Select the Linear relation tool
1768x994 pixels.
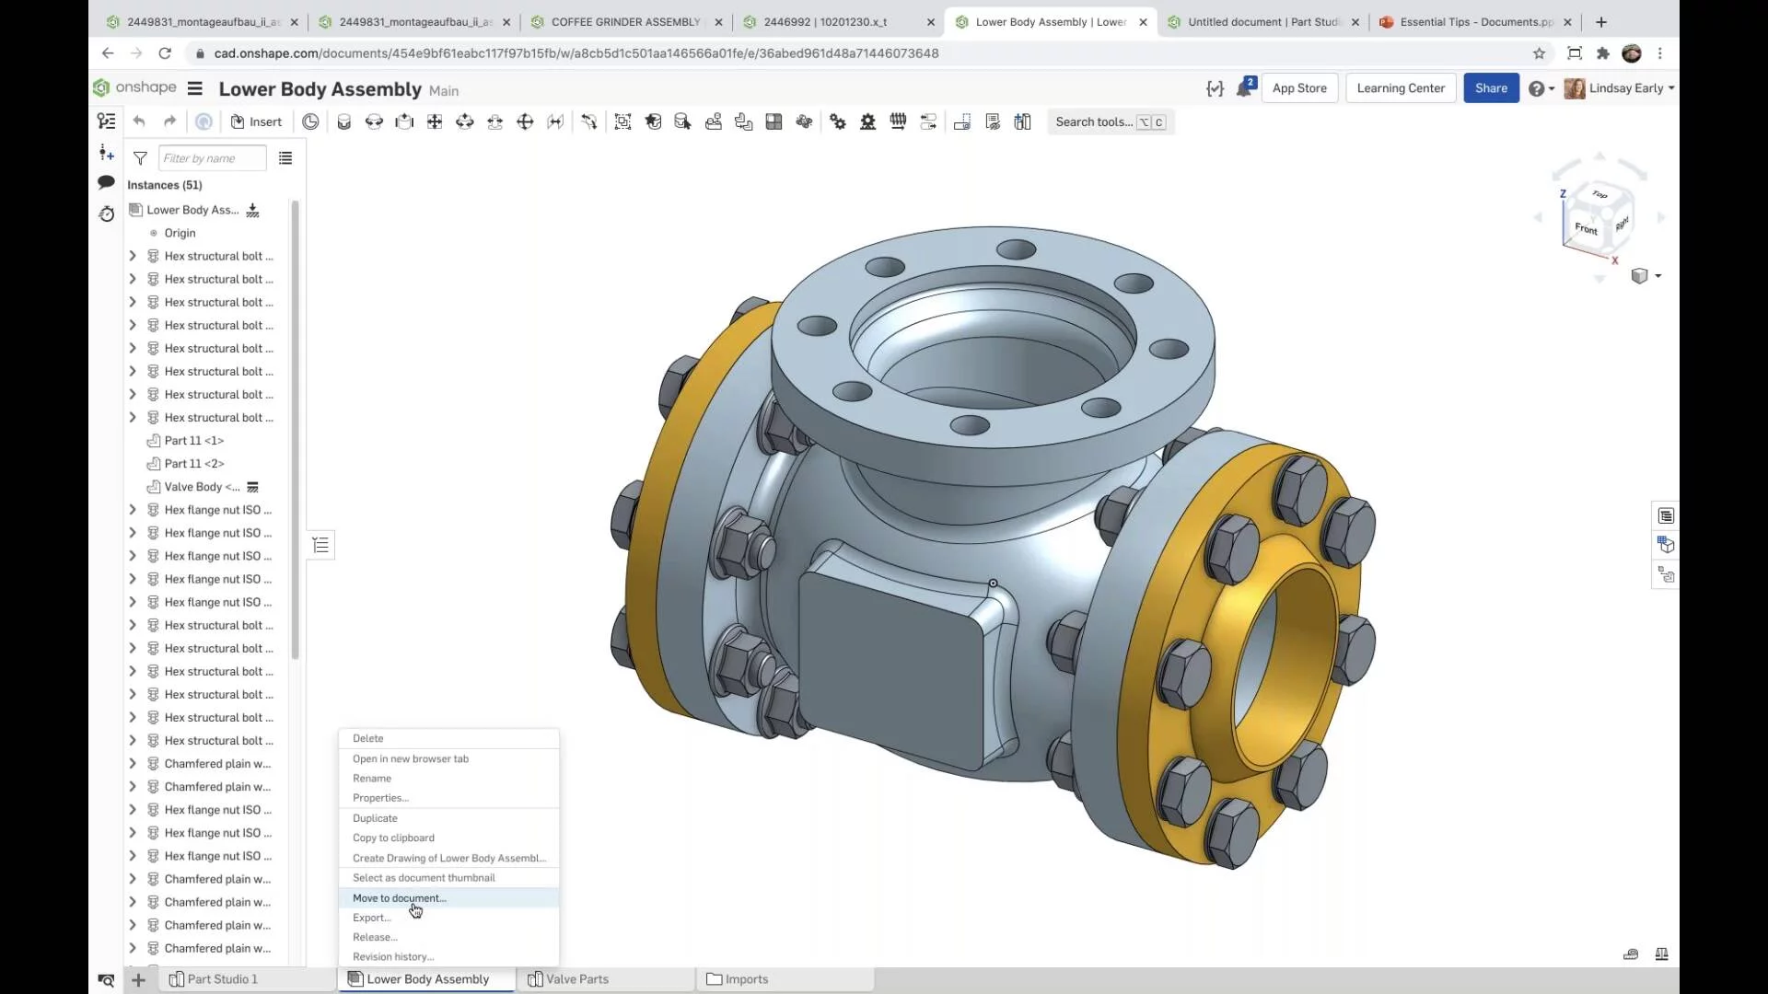[928, 121]
